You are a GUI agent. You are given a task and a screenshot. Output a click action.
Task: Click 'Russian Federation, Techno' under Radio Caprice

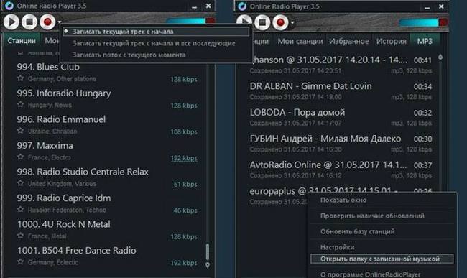coord(67,210)
